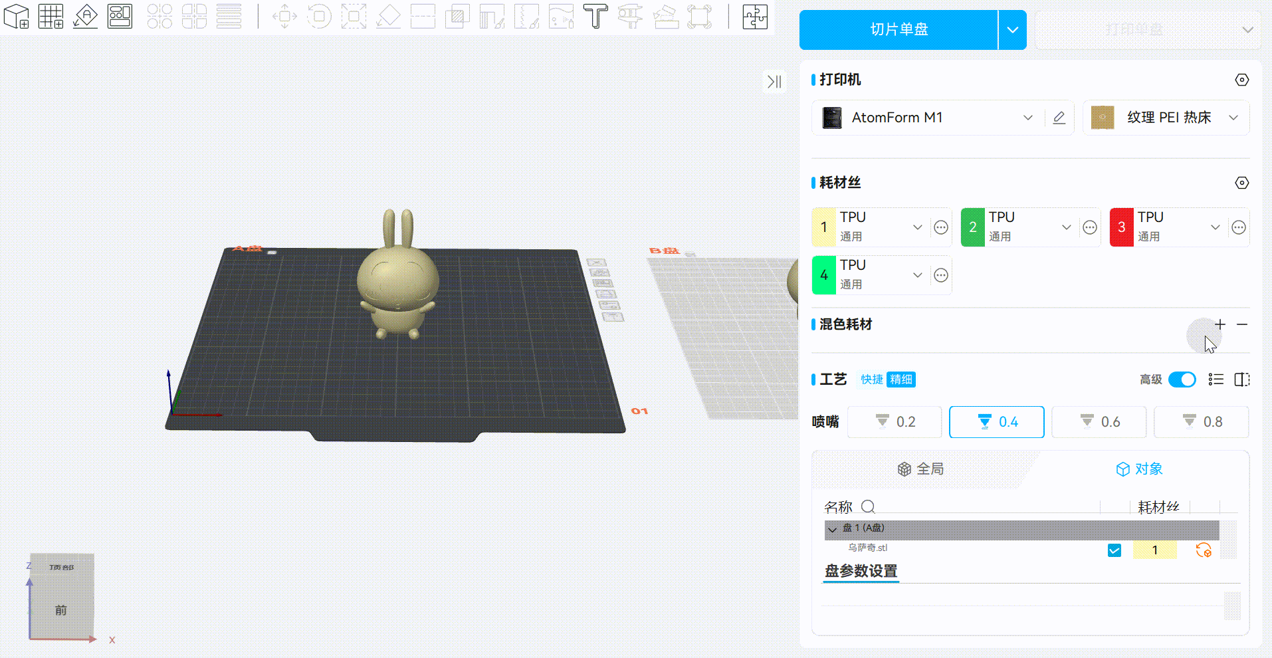Open more options for filament 2

[1090, 227]
